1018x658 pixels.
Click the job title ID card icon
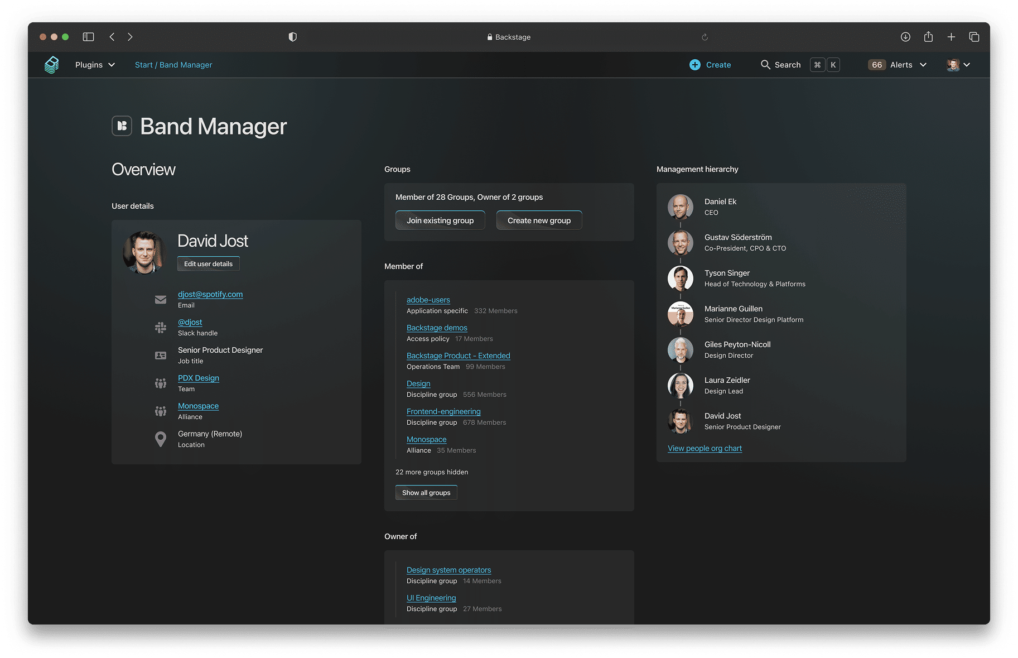tap(161, 356)
